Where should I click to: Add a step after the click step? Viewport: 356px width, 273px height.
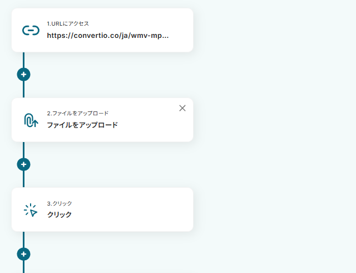[23, 254]
